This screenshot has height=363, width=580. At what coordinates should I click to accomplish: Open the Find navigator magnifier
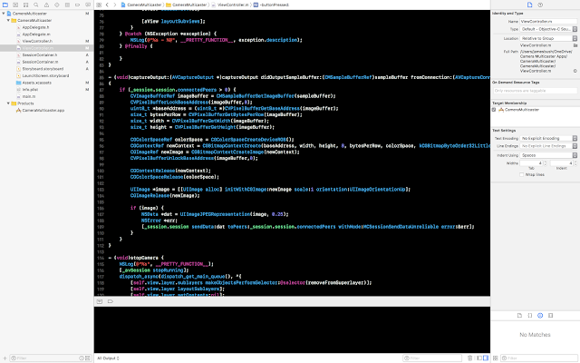pos(36,5)
